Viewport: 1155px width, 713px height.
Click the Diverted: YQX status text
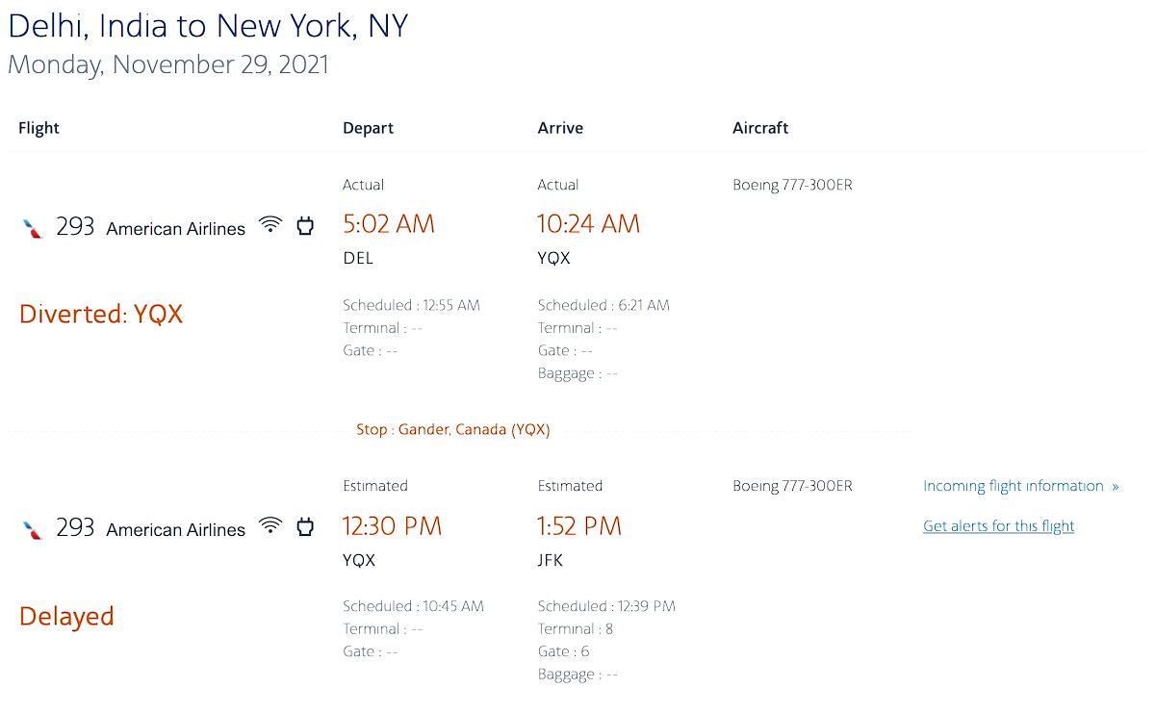click(x=101, y=315)
